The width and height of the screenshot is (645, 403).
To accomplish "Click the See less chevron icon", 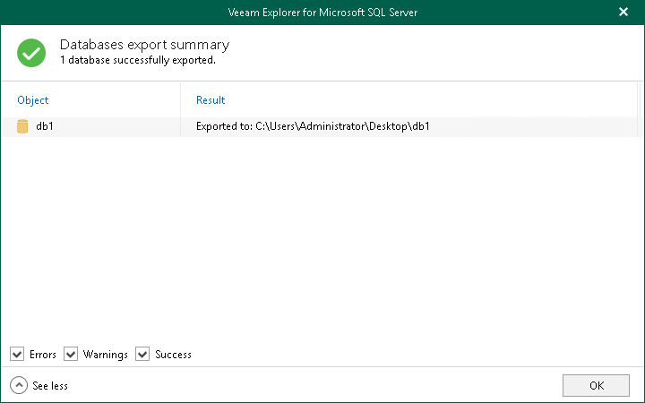I will [19, 385].
